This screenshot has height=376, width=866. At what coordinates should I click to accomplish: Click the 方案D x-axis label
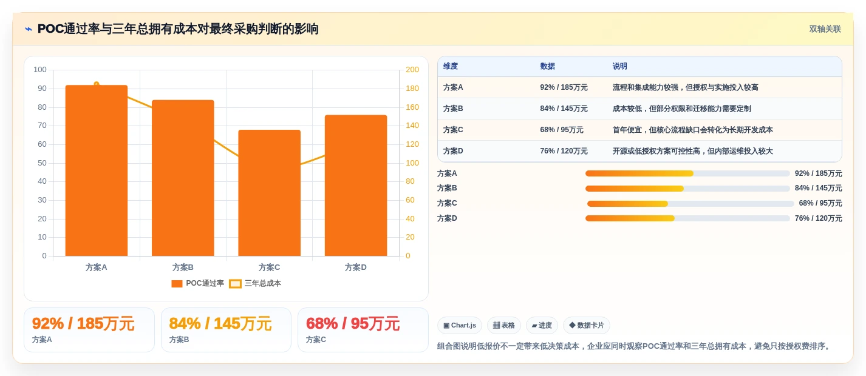click(x=356, y=267)
